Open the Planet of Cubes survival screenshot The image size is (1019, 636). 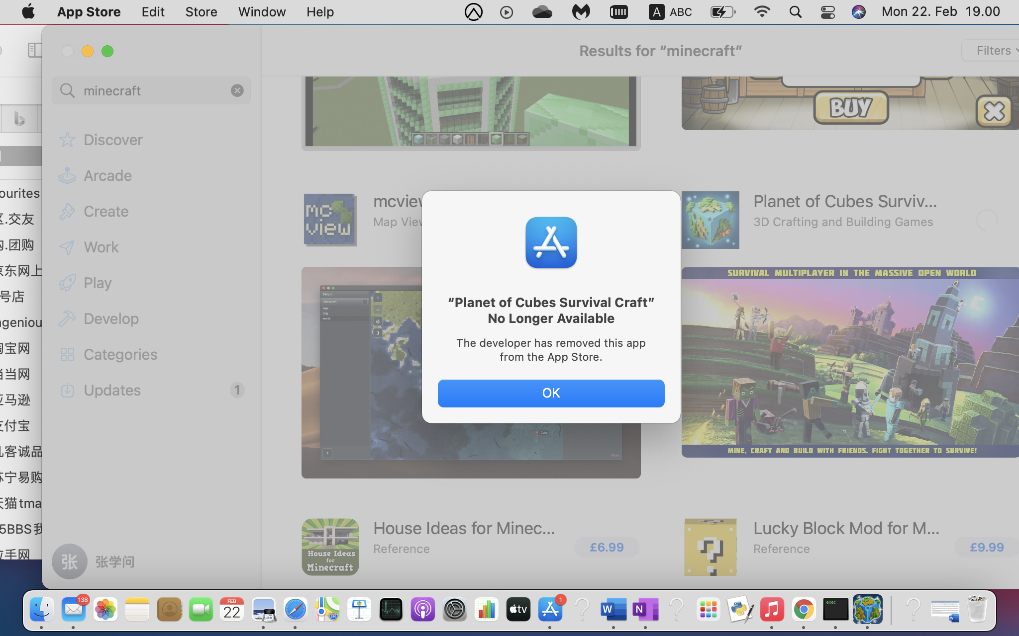pos(850,362)
